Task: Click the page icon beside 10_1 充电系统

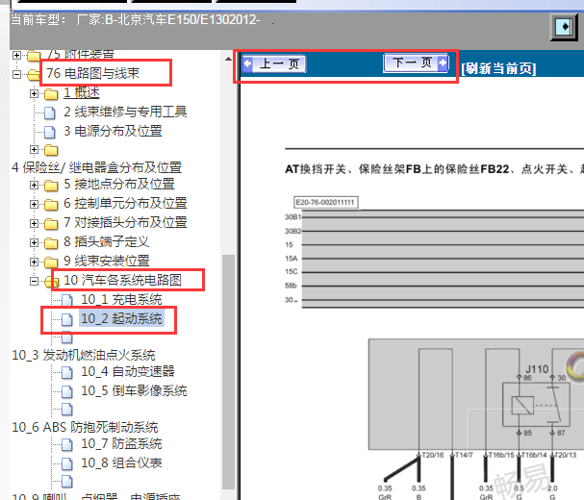Action: 67,300
